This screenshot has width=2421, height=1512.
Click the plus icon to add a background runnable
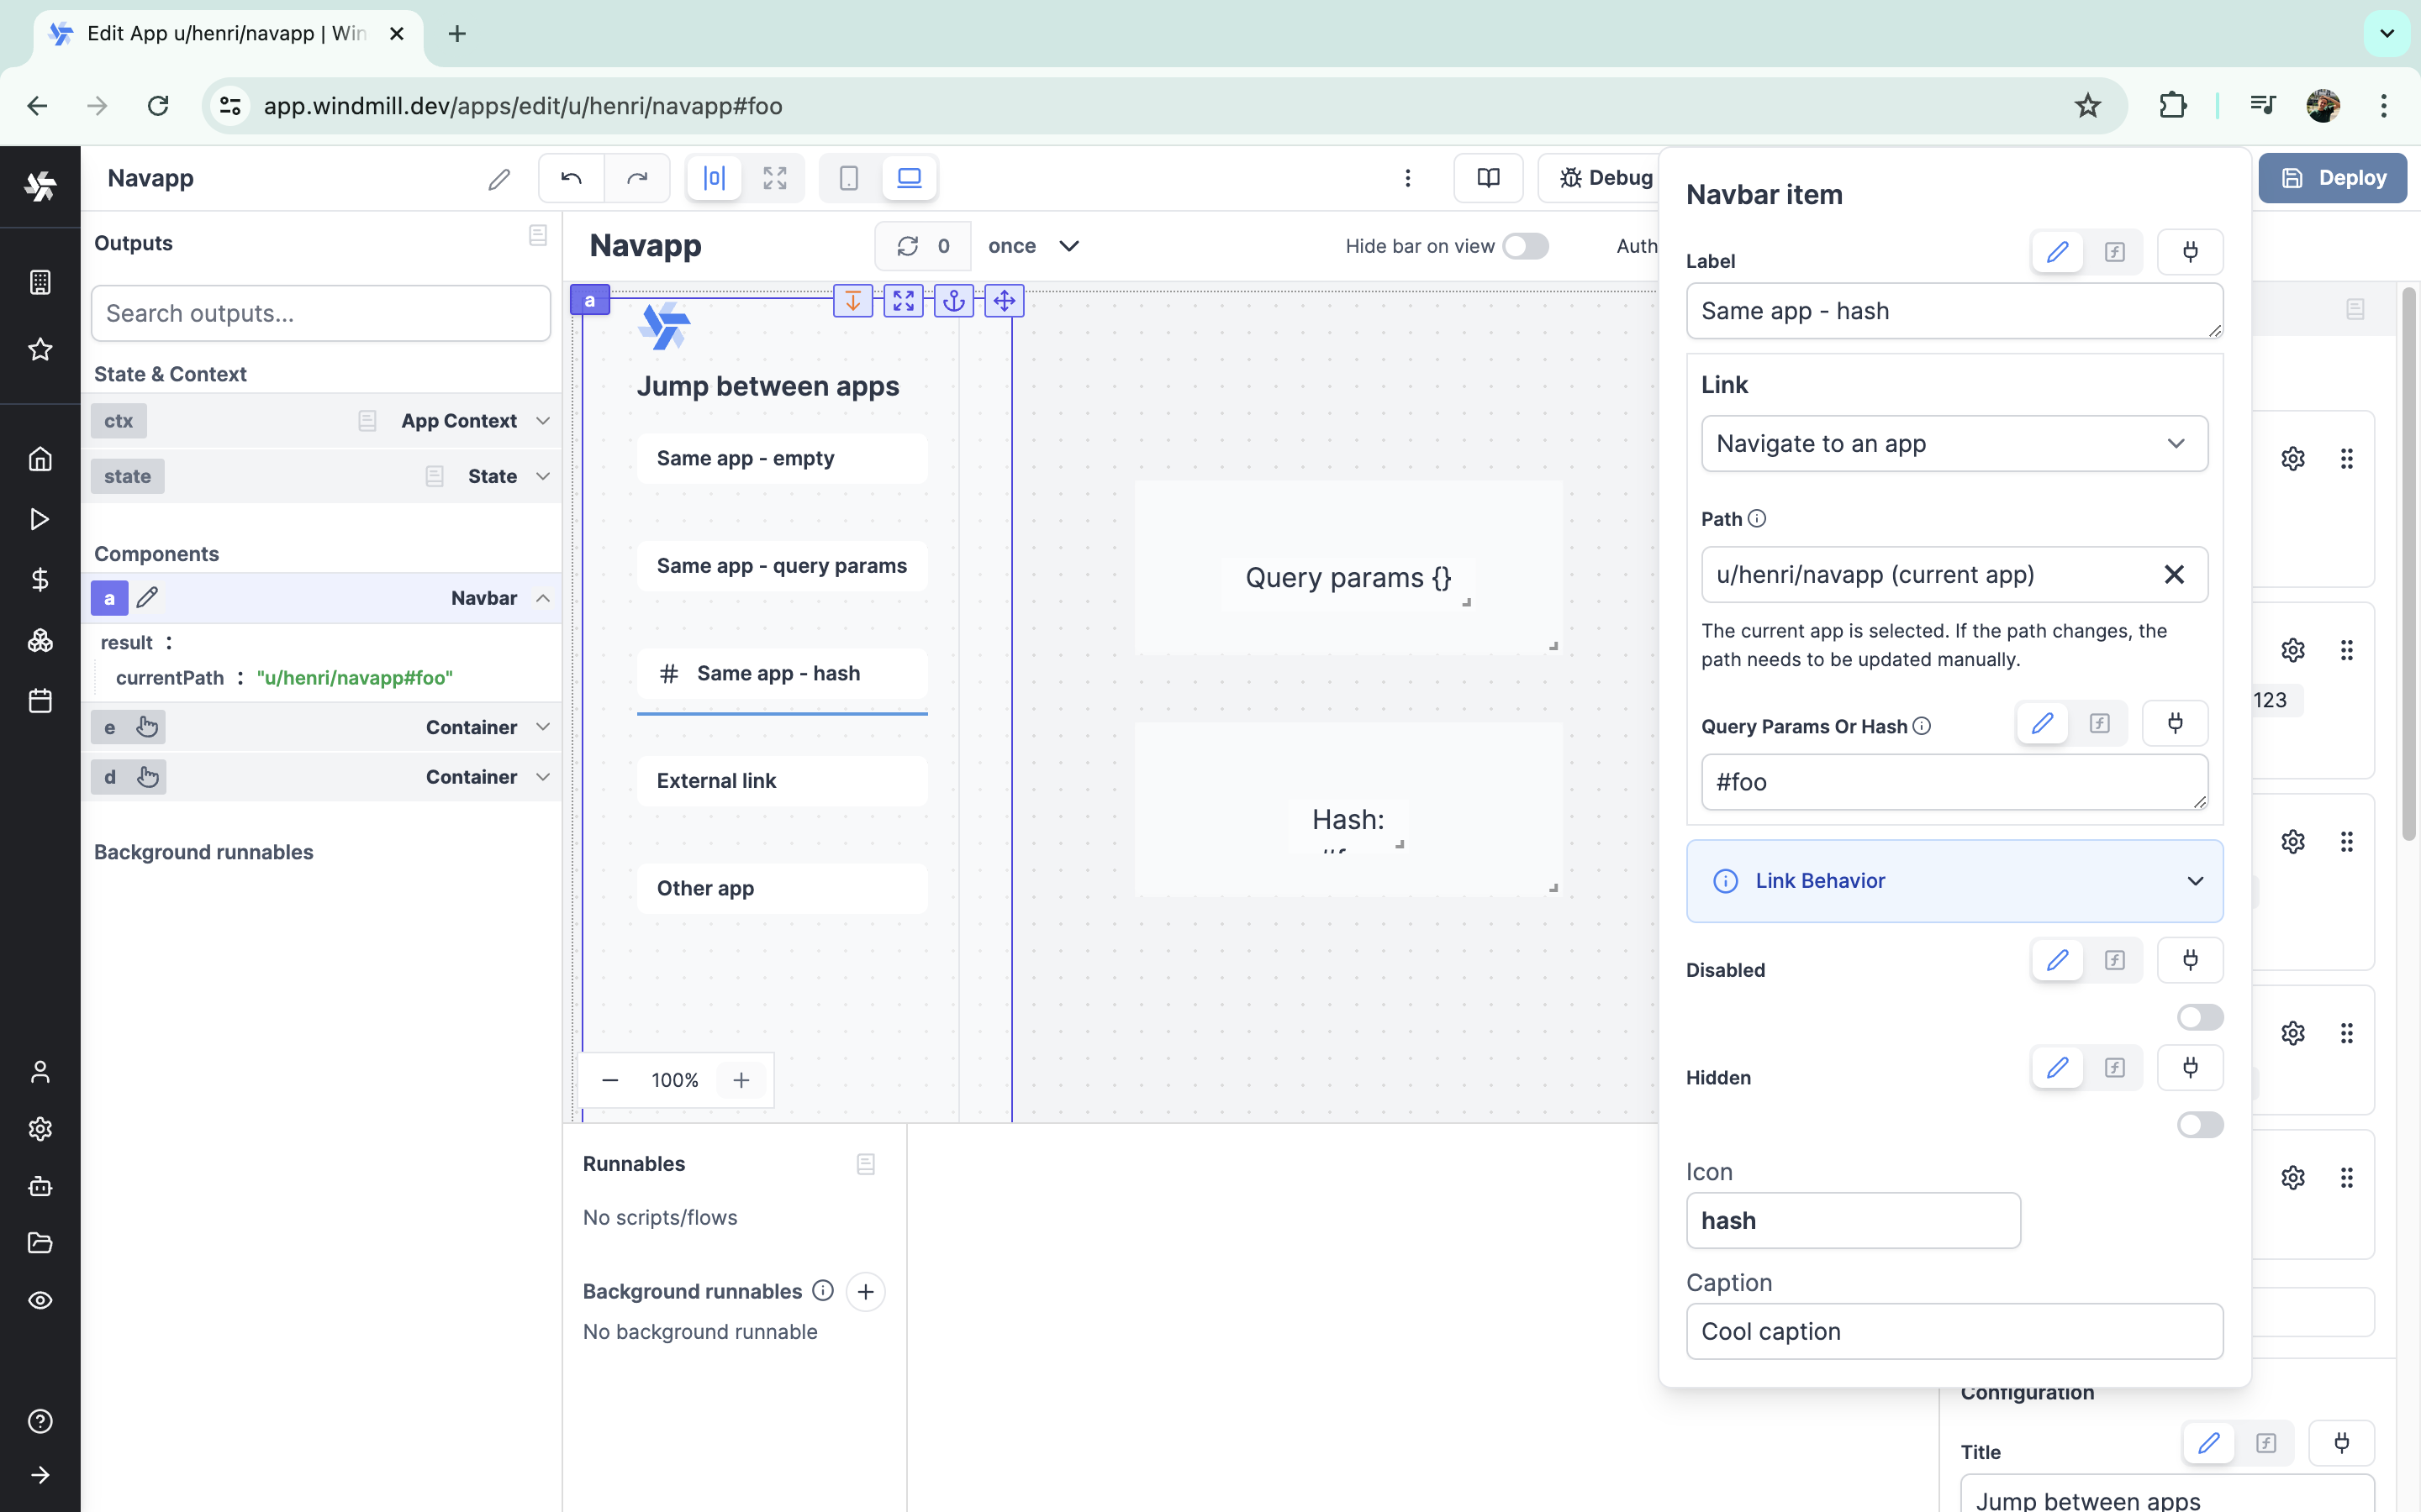pyautogui.click(x=865, y=1291)
